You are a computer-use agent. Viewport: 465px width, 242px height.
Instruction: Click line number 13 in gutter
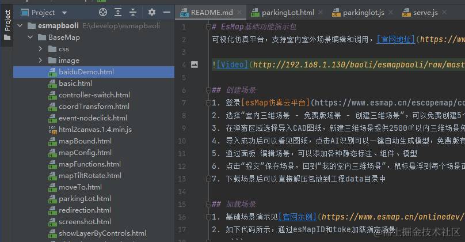(x=182, y=179)
